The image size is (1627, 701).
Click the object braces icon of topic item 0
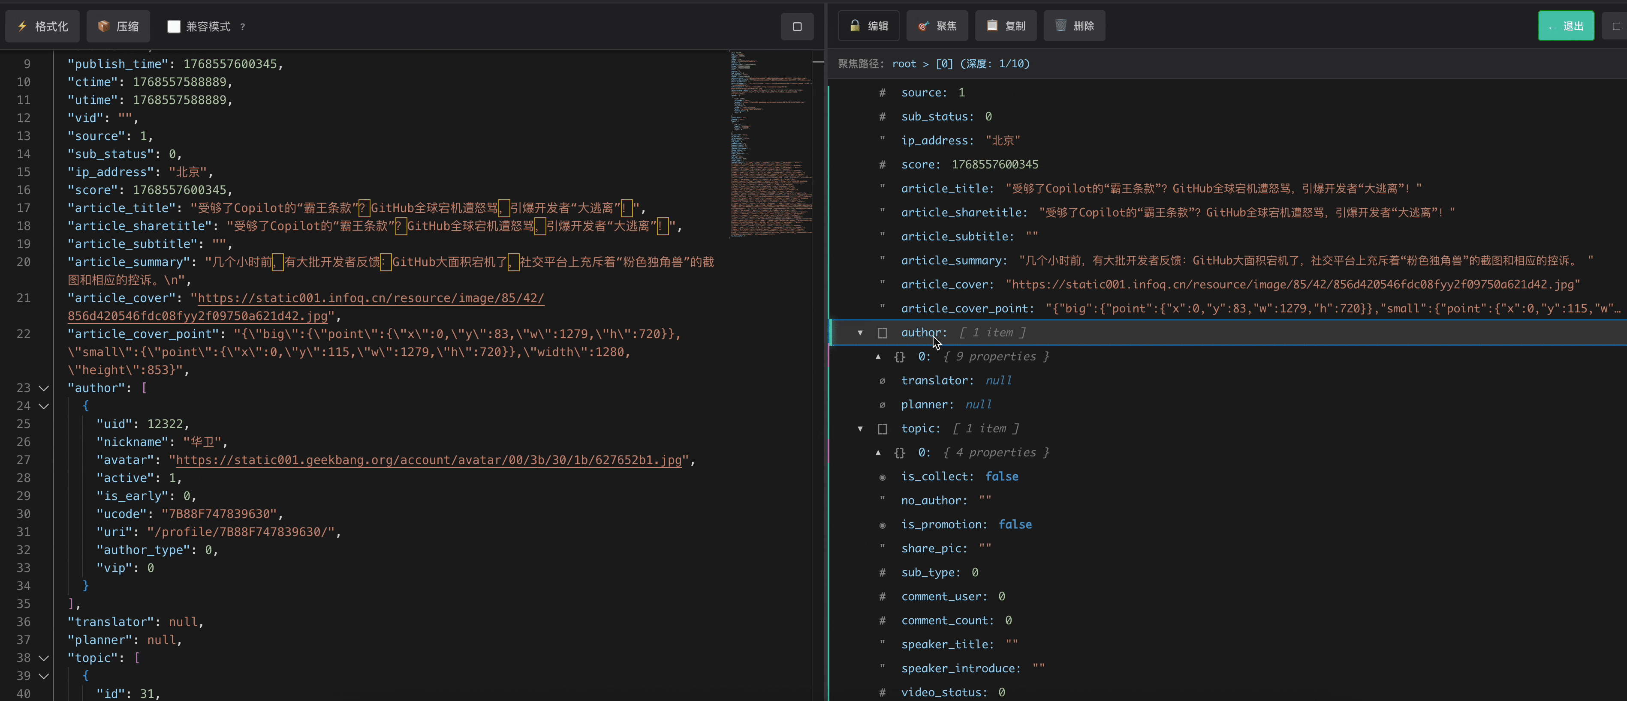[x=899, y=452]
